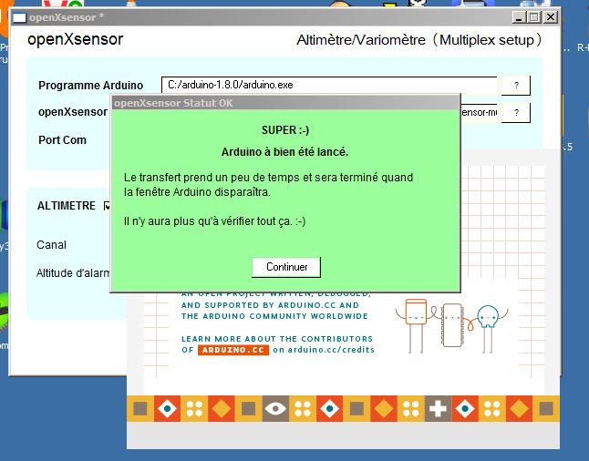This screenshot has width=589, height=461.
Task: Click the 'Canal' label
Action: (x=51, y=245)
